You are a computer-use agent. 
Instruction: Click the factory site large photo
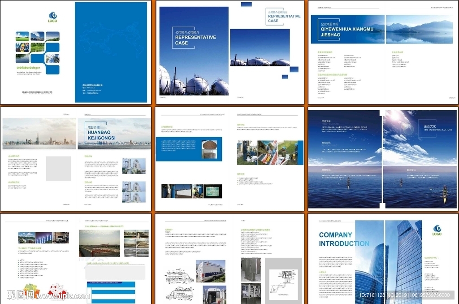[100, 243]
